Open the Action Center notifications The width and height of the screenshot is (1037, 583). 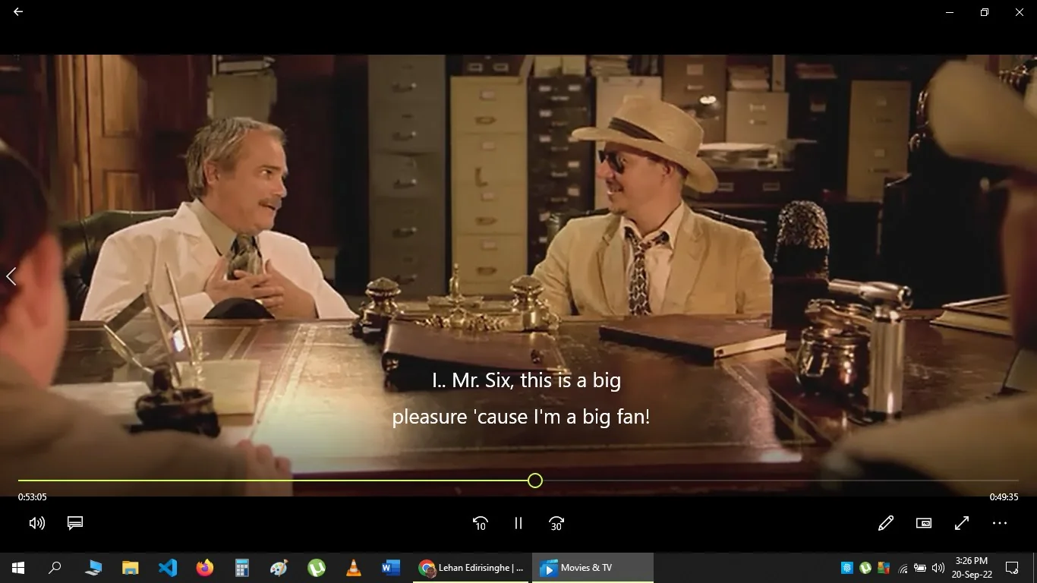point(1012,568)
